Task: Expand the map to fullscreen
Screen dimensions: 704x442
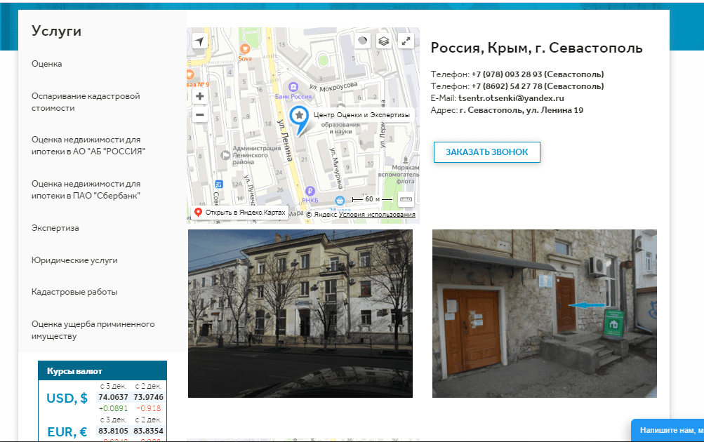Action: pyautogui.click(x=406, y=41)
